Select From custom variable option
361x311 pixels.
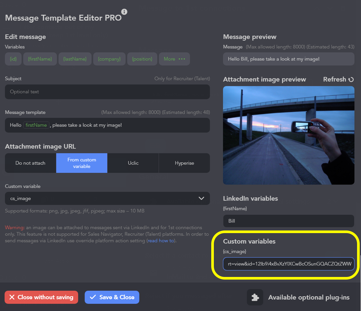pos(82,163)
